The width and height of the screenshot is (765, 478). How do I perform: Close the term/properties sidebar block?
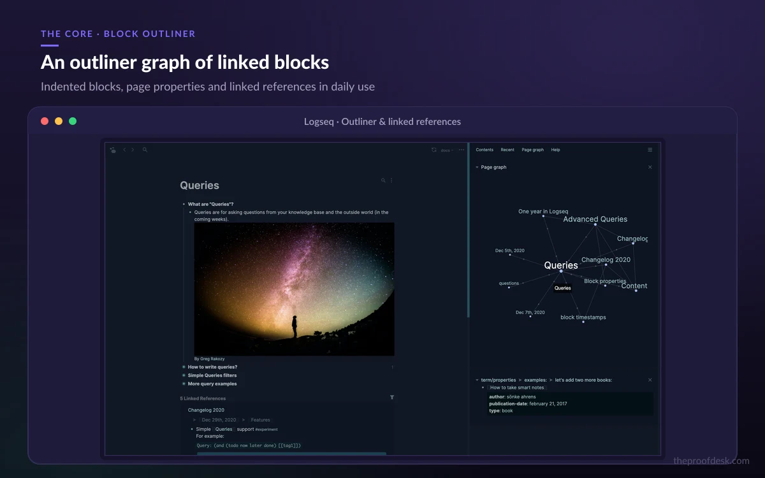coord(650,380)
